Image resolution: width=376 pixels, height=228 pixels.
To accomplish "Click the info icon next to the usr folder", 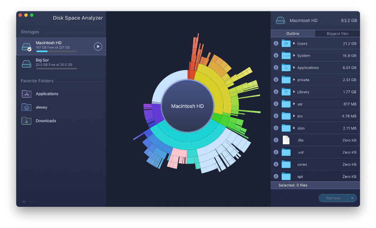I will (x=276, y=104).
